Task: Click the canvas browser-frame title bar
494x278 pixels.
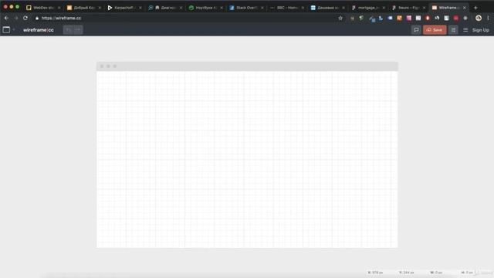Action: point(247,66)
